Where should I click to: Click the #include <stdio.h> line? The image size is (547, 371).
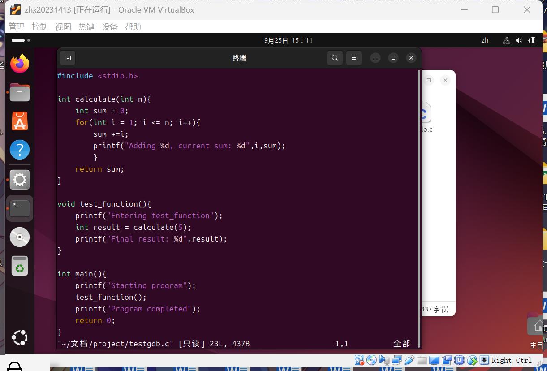pyautogui.click(x=98, y=76)
